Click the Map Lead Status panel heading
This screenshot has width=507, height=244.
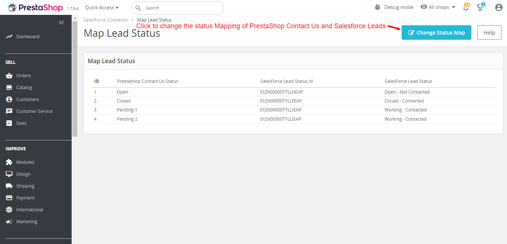pyautogui.click(x=111, y=61)
